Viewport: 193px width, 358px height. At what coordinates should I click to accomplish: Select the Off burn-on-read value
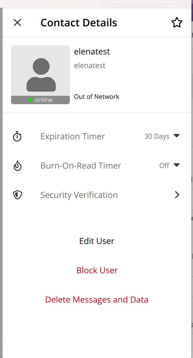point(164,166)
